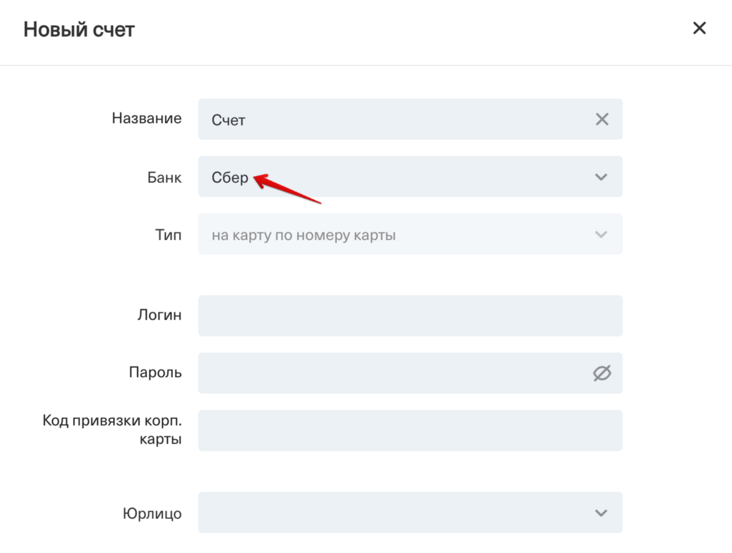Click the Код привязки корп. карты label
Screen dimensions: 732x553
coord(112,430)
